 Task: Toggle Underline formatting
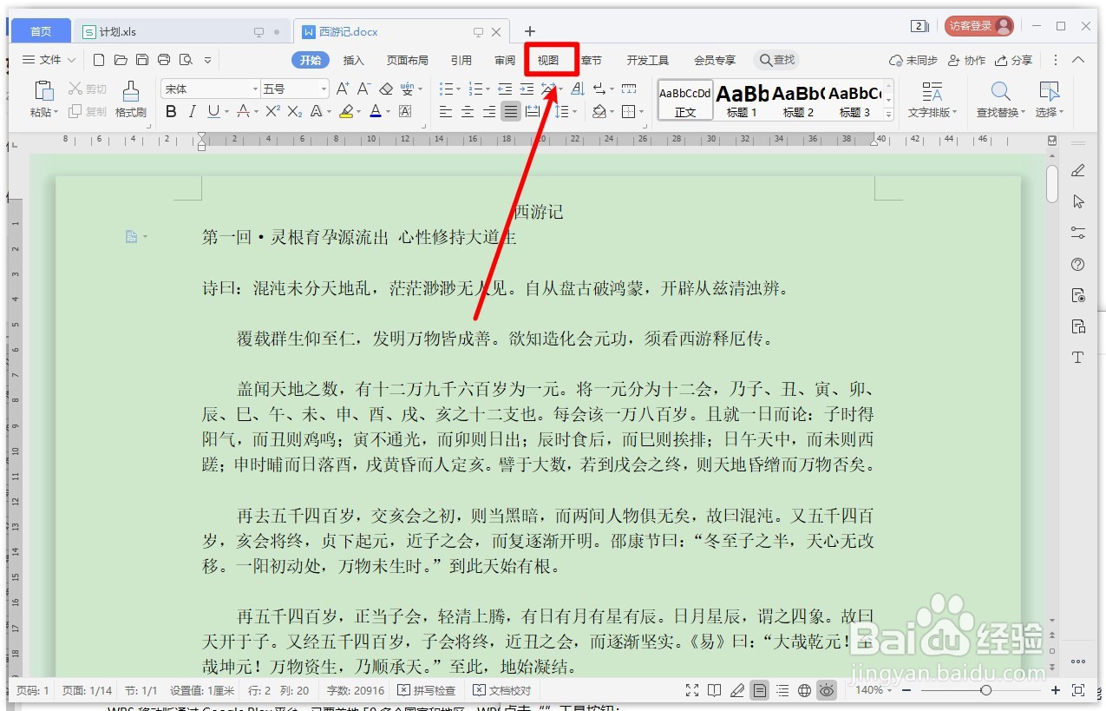click(213, 111)
